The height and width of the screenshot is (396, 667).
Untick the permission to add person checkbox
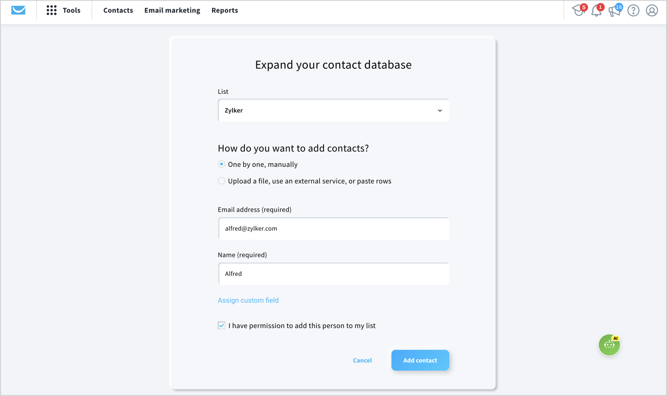(222, 325)
